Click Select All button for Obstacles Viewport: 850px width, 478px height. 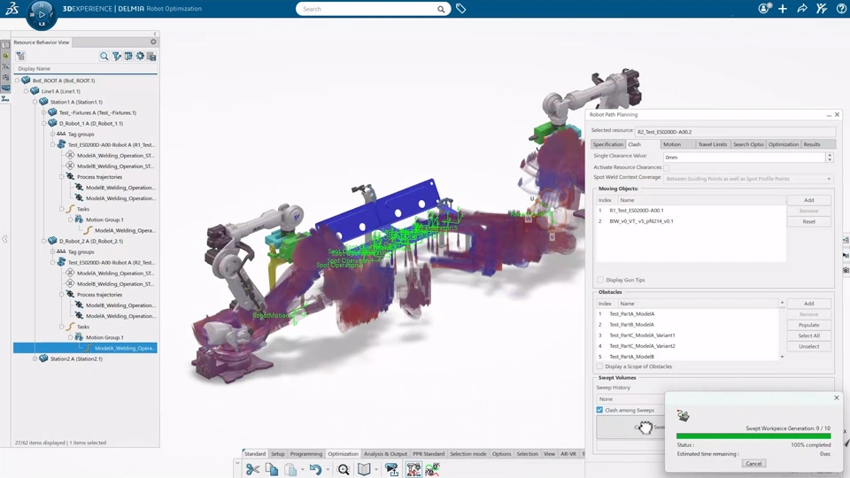point(808,336)
